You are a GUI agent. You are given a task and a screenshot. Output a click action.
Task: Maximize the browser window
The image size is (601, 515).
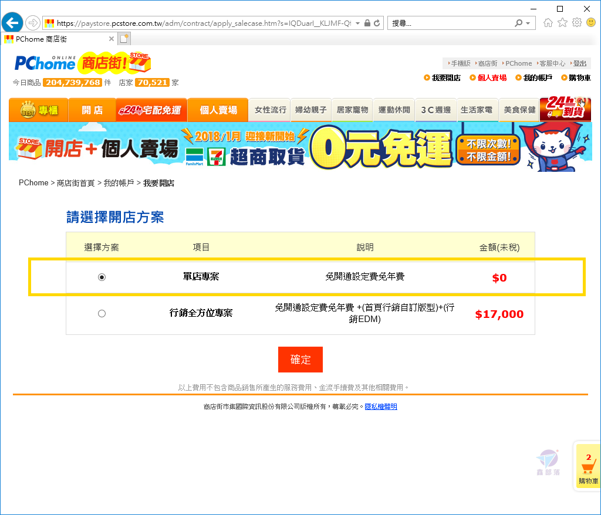point(559,8)
